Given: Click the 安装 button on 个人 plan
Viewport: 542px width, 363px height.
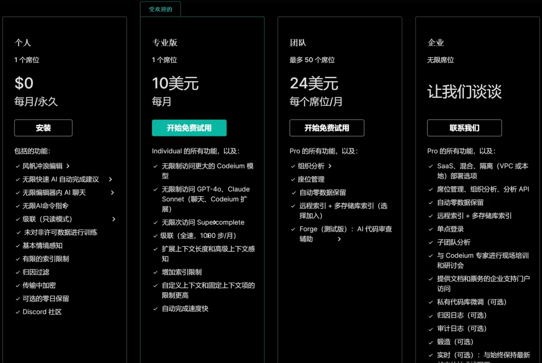Looking at the screenshot, I should coord(43,128).
